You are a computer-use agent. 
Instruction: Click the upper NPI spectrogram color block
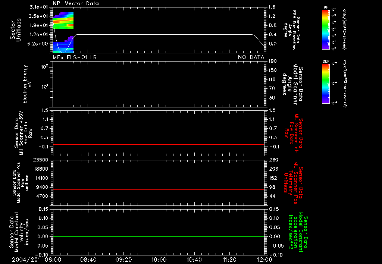coord(63,21)
